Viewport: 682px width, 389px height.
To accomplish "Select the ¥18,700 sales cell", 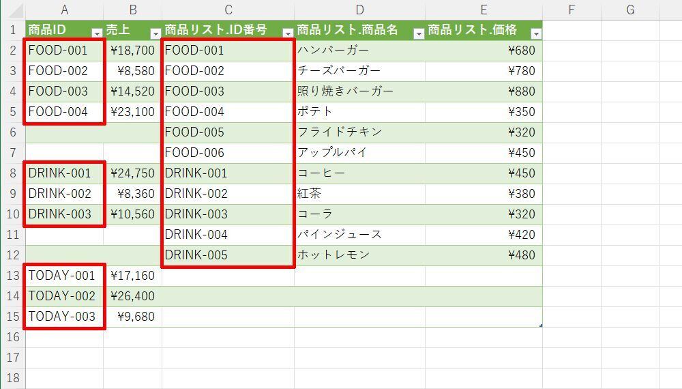I will (133, 51).
